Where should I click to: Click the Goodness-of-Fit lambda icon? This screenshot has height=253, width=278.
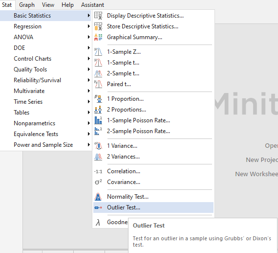pos(98,222)
